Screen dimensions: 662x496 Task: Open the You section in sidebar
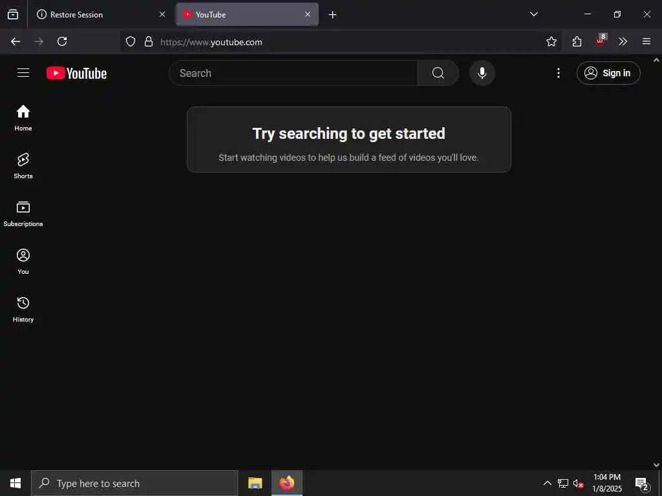pyautogui.click(x=23, y=262)
